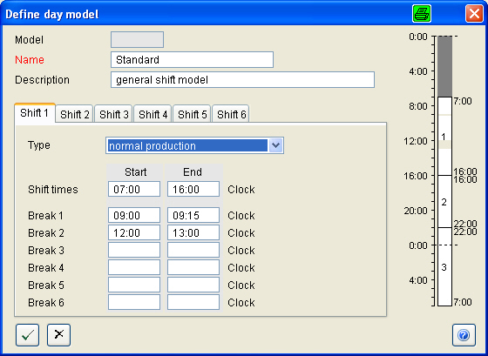Close the Define day model dialog
Viewport: 488px width, 356px height.
[x=474, y=14]
